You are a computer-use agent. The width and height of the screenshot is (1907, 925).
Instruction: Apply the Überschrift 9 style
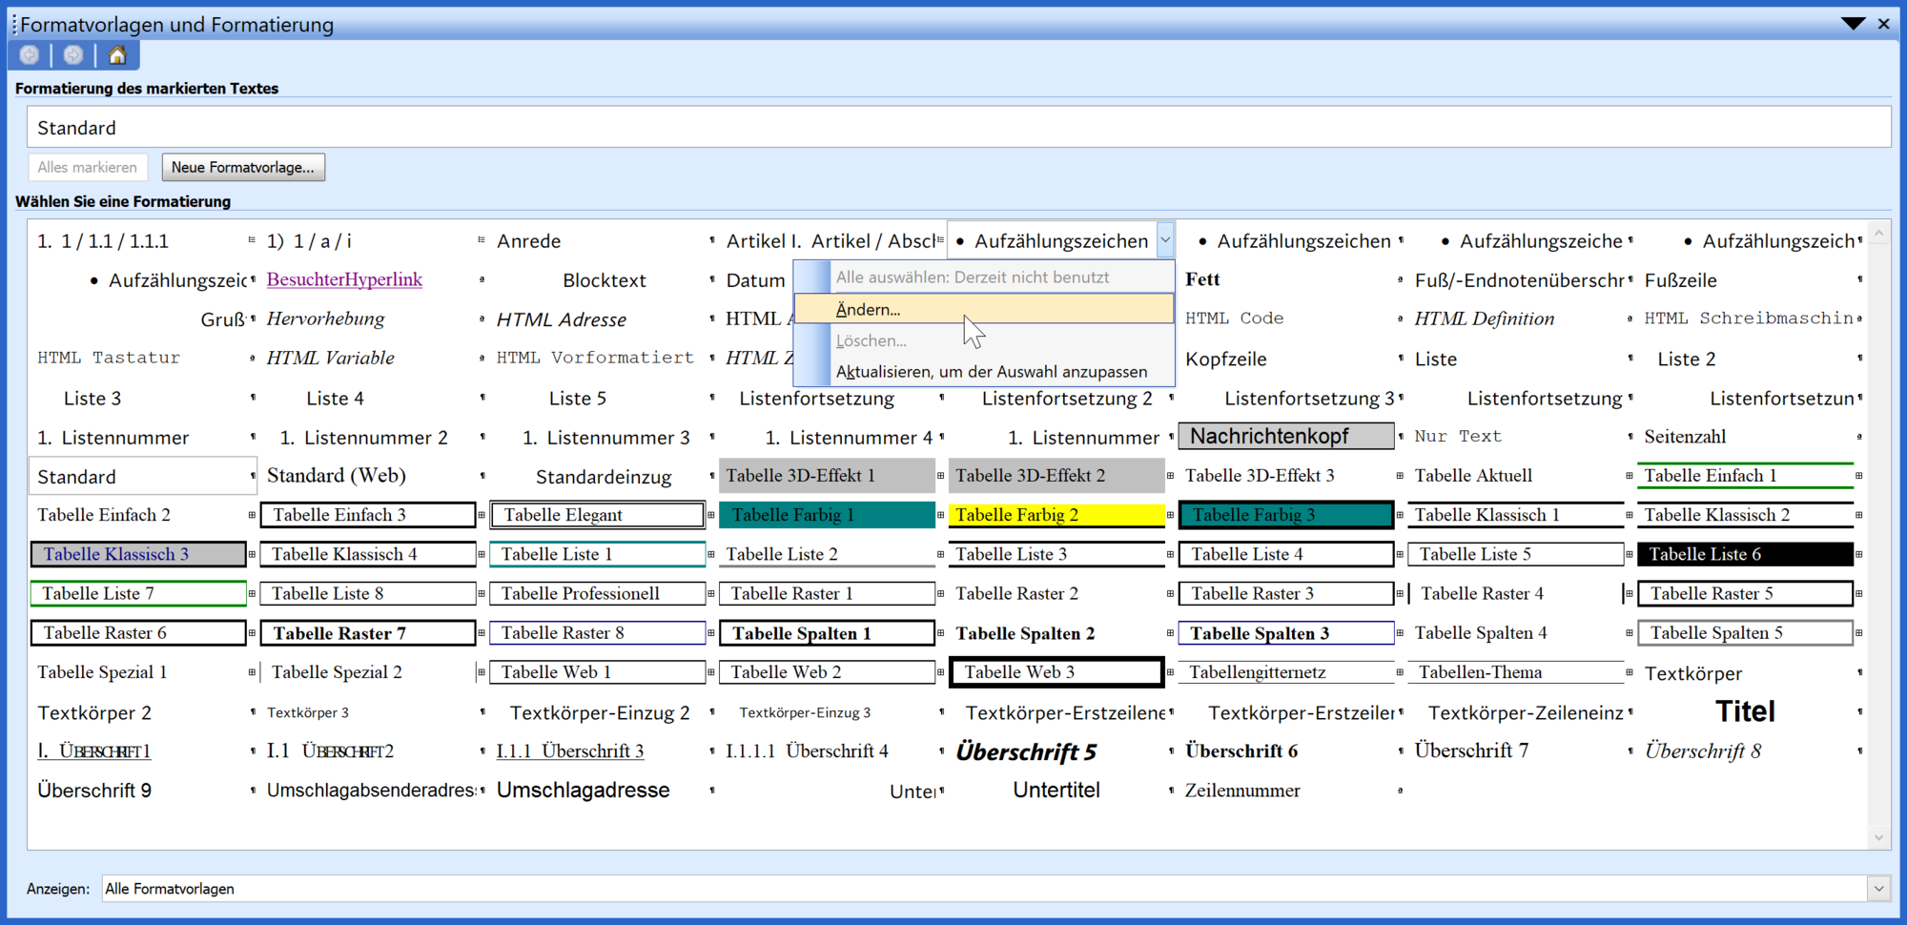point(94,791)
